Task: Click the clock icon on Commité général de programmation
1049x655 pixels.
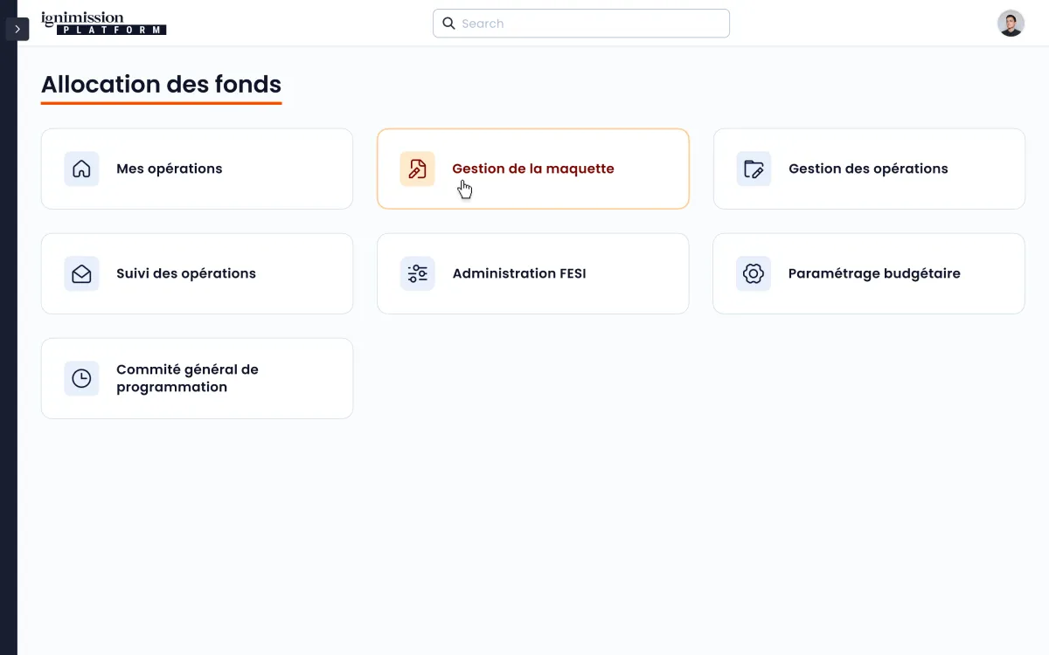Action: pos(81,378)
